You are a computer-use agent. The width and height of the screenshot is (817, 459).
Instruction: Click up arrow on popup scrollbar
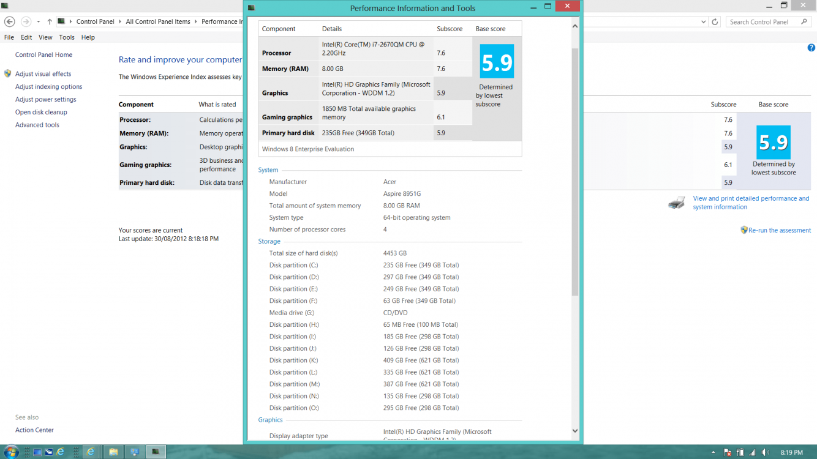[x=574, y=26]
